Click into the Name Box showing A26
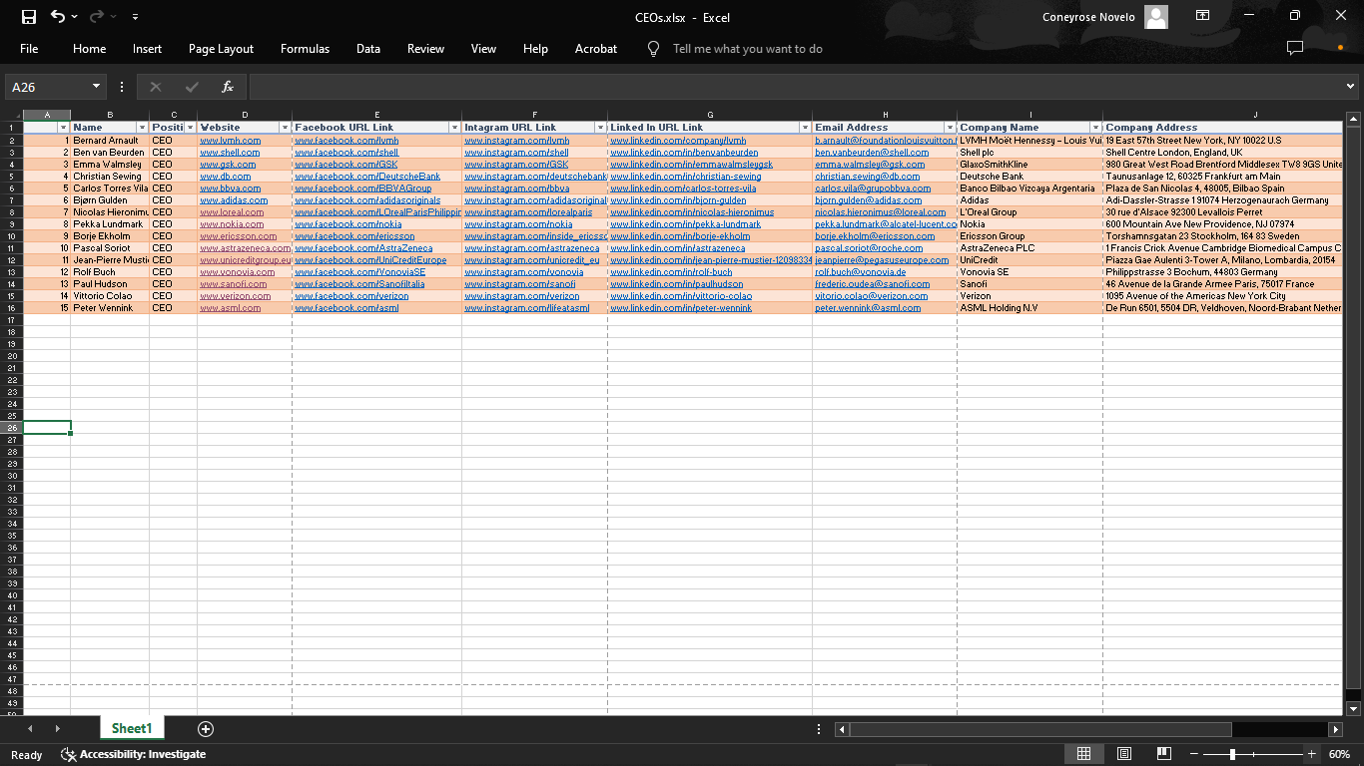This screenshot has width=1364, height=766. (x=47, y=87)
